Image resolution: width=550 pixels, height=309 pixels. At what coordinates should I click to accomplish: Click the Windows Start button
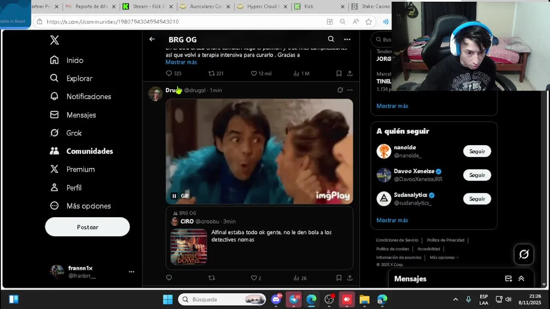(x=168, y=299)
